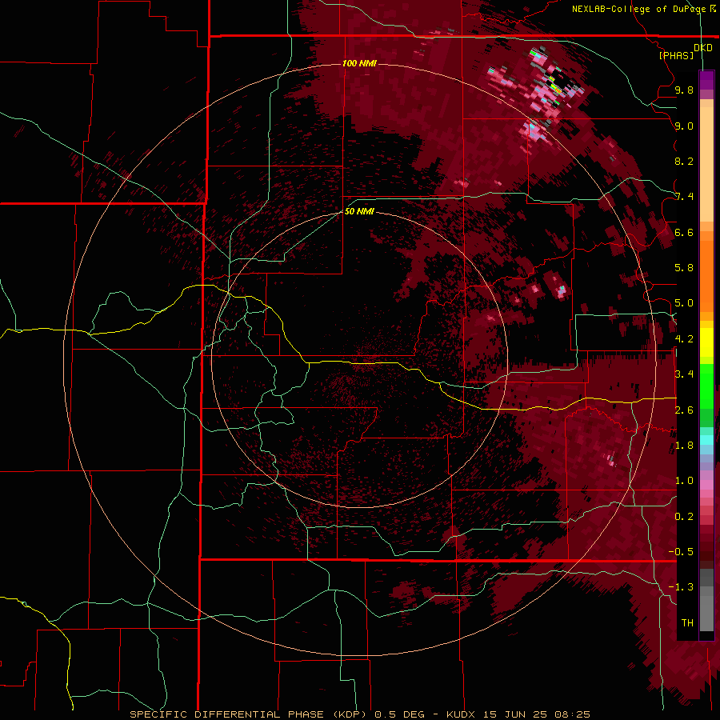Click the 50 NMI range ring label
Screen dimensions: 720x720
(x=359, y=211)
